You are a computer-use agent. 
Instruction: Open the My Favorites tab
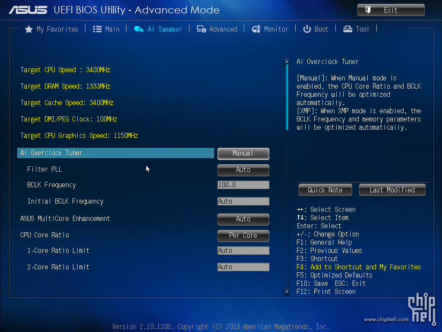57,29
